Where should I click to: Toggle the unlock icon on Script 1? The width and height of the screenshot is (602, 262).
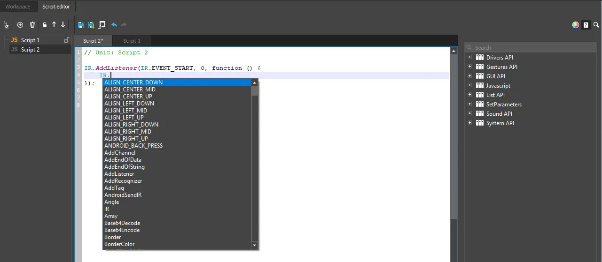point(67,40)
